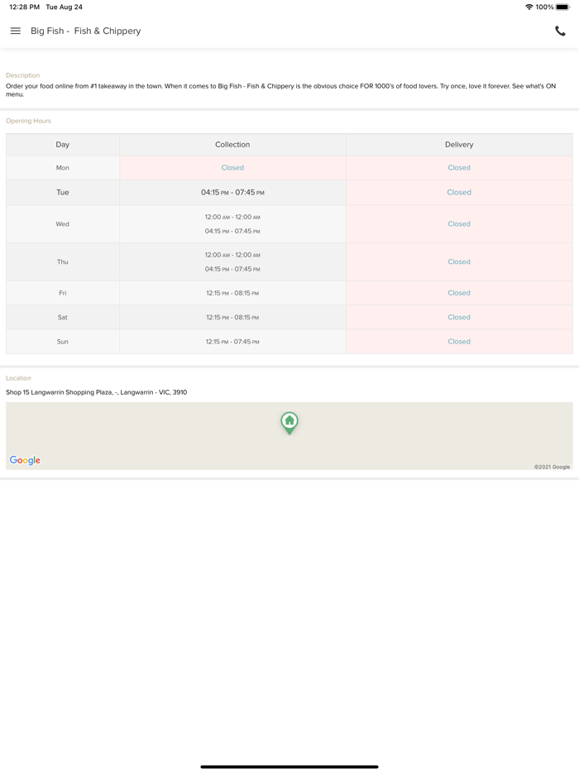Select Tuesday's Closed delivery status
Image resolution: width=579 pixels, height=773 pixels.
pyautogui.click(x=459, y=193)
